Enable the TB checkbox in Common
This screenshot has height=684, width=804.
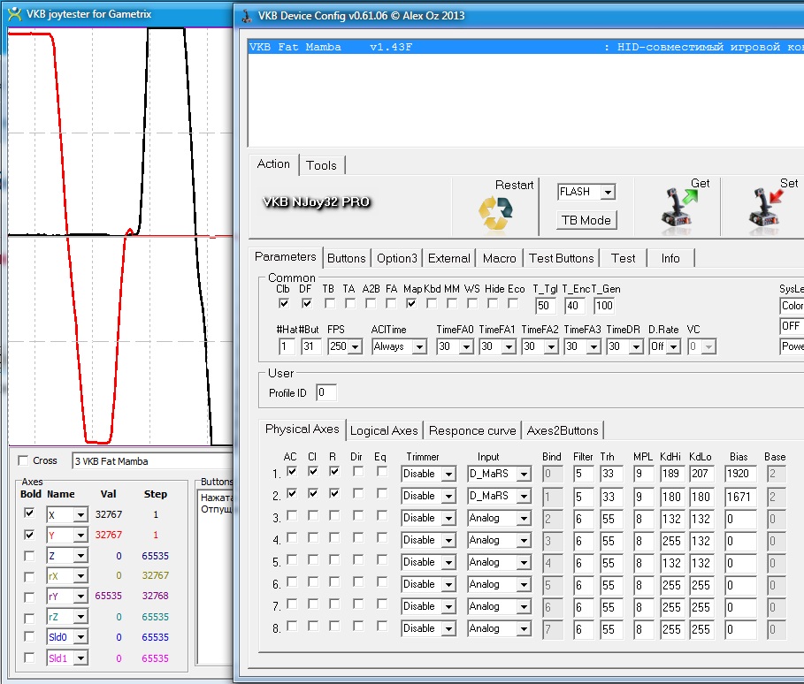pos(330,303)
